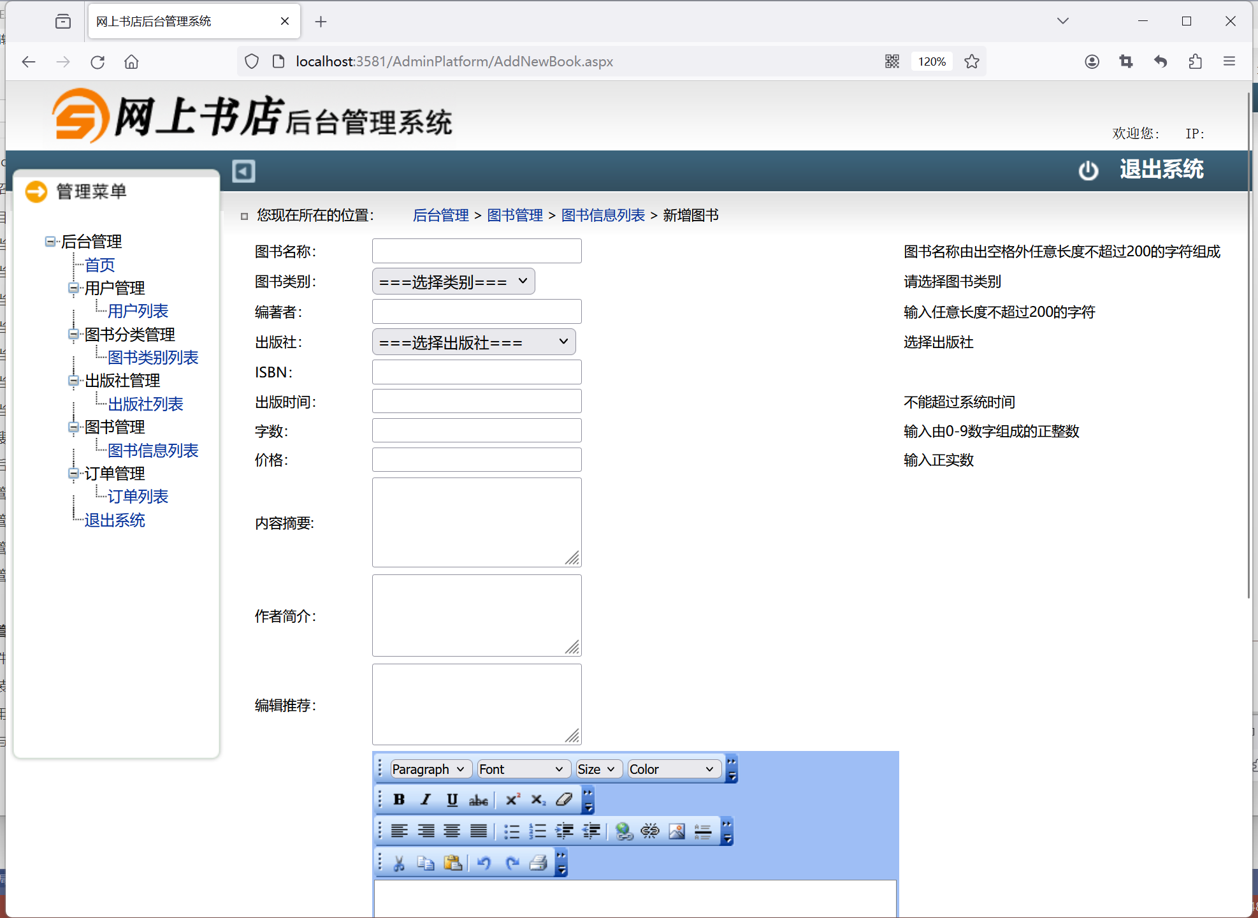
Task: Collapse the sidebar with arrow icon
Action: coord(243,171)
